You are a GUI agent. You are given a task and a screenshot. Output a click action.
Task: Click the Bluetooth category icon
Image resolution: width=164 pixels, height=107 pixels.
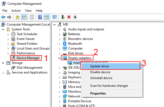click(65, 44)
